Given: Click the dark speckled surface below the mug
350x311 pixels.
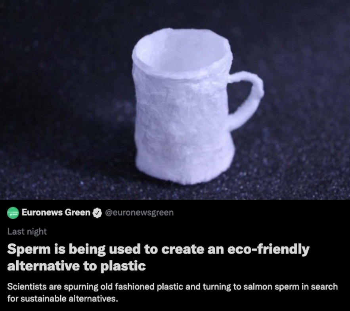Looking at the screenshot, I should click(175, 192).
